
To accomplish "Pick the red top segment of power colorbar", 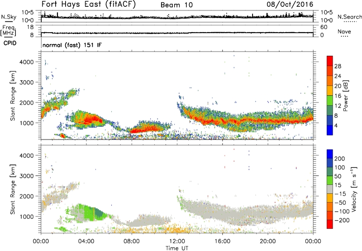I will coord(330,61).
